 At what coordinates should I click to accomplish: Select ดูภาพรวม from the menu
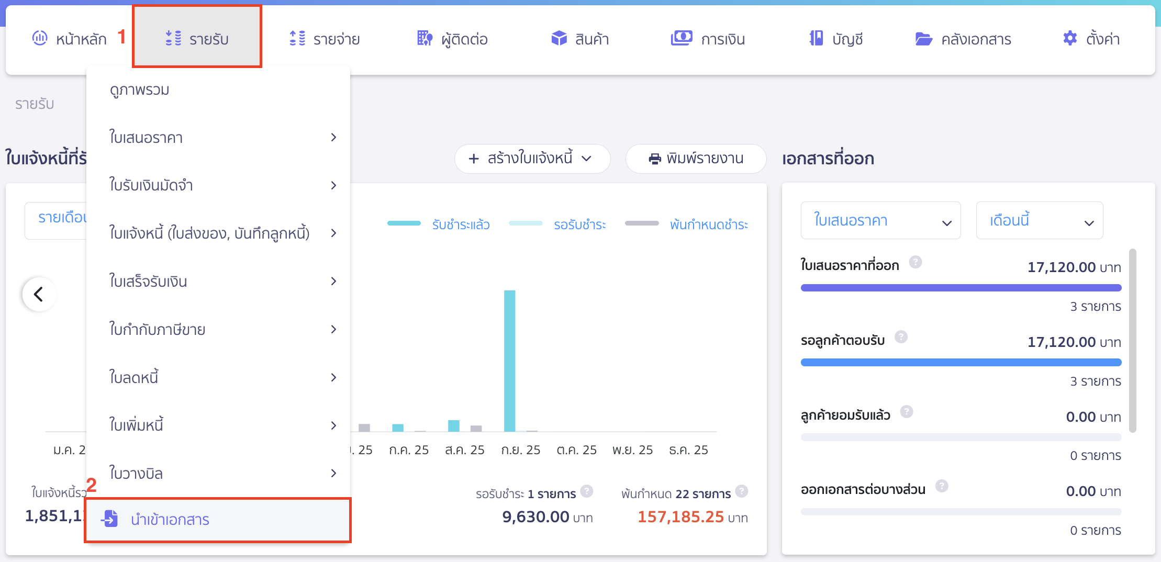coord(139,89)
